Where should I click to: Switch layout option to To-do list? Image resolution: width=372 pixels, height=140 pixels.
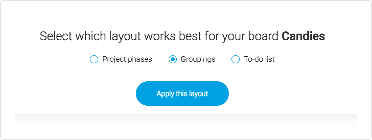click(x=235, y=60)
